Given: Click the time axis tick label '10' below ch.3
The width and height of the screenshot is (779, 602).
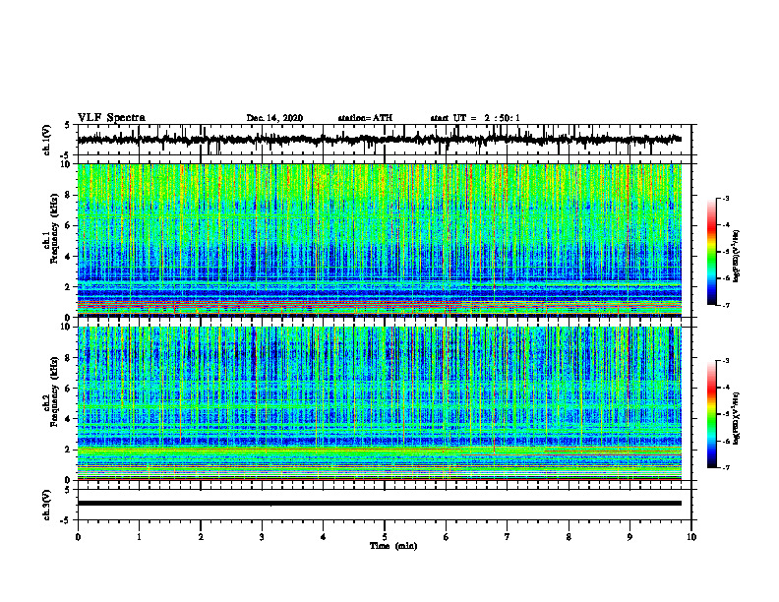Looking at the screenshot, I should tap(691, 537).
